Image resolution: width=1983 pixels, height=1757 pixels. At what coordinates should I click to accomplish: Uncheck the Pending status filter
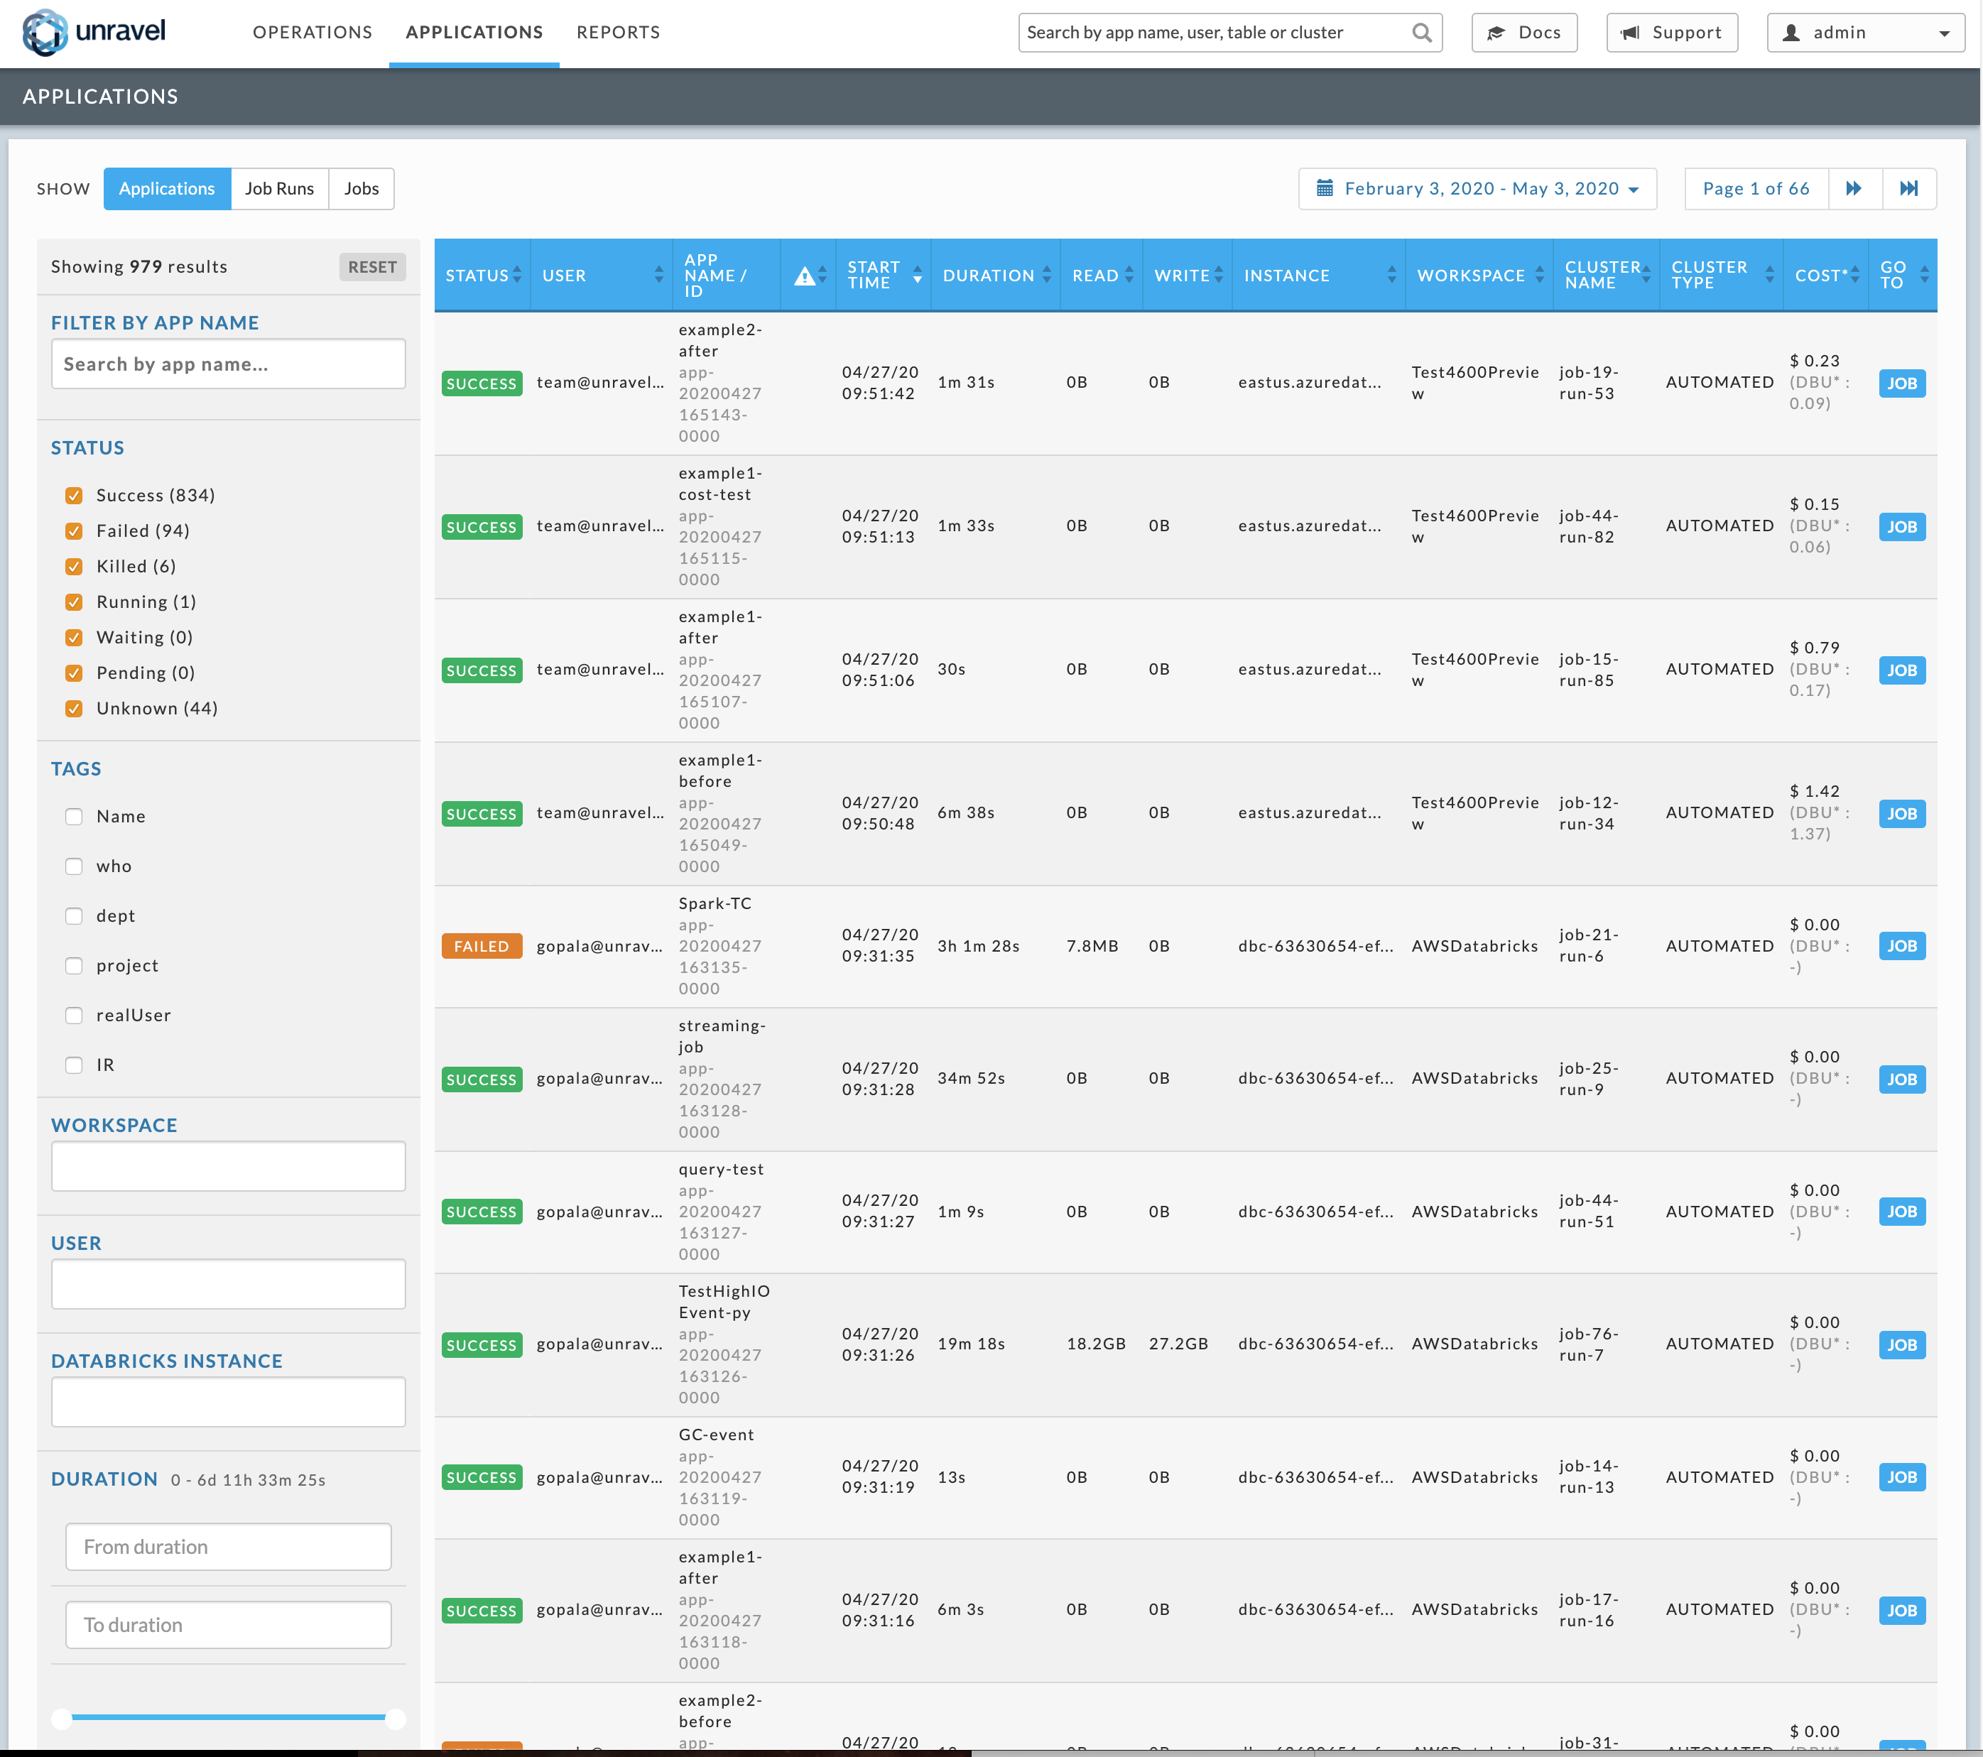(74, 673)
